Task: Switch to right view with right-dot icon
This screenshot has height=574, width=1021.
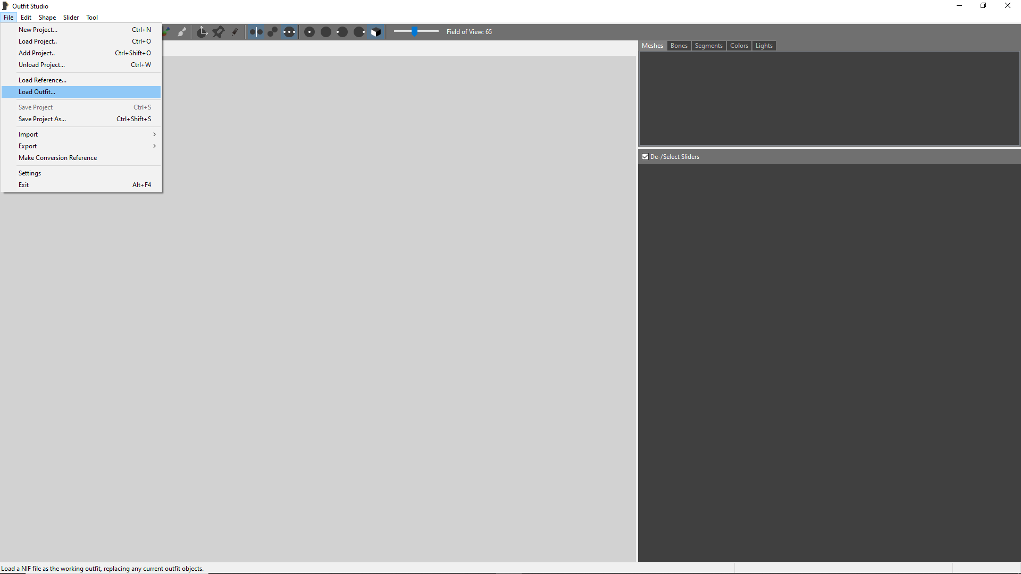Action: point(359,32)
